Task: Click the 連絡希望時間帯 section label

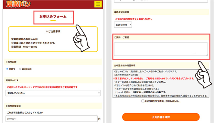Action: coord(121,12)
